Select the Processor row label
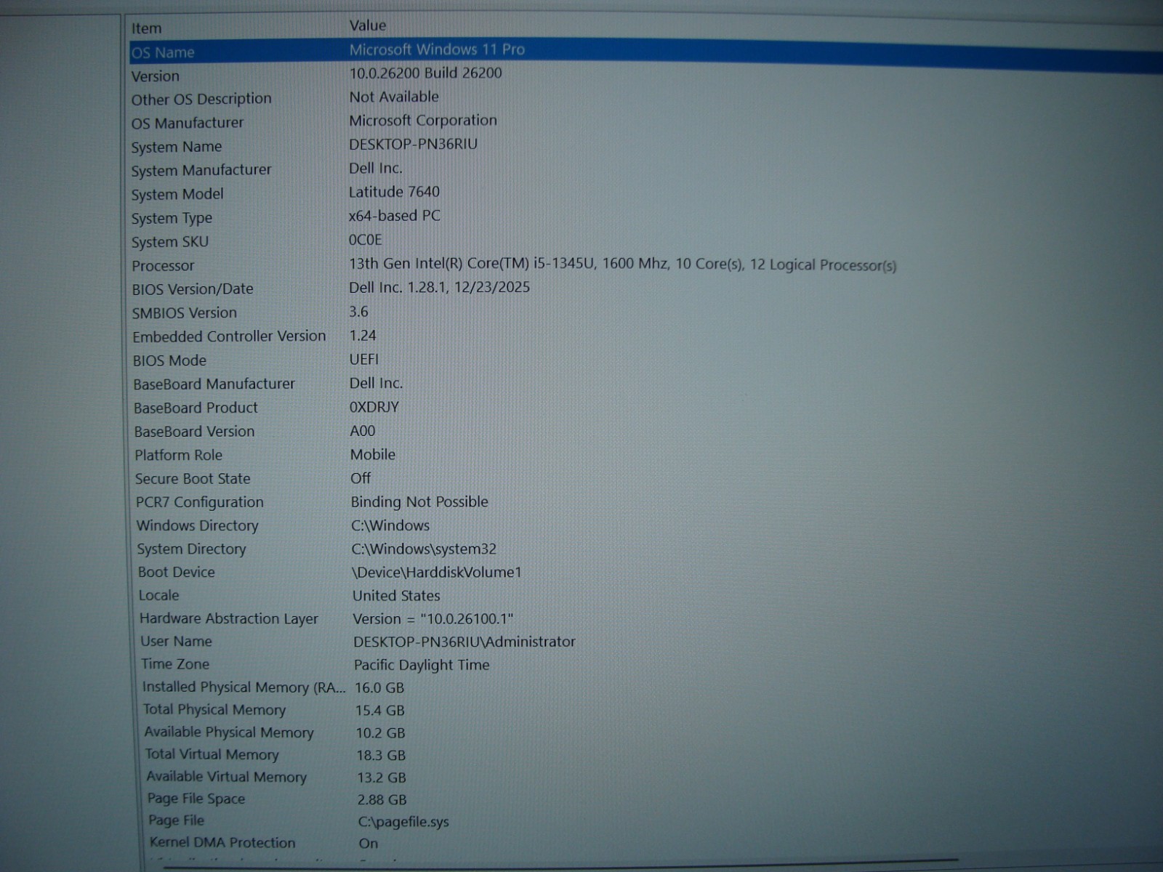Viewport: 1163px width, 872px height. coord(163,266)
